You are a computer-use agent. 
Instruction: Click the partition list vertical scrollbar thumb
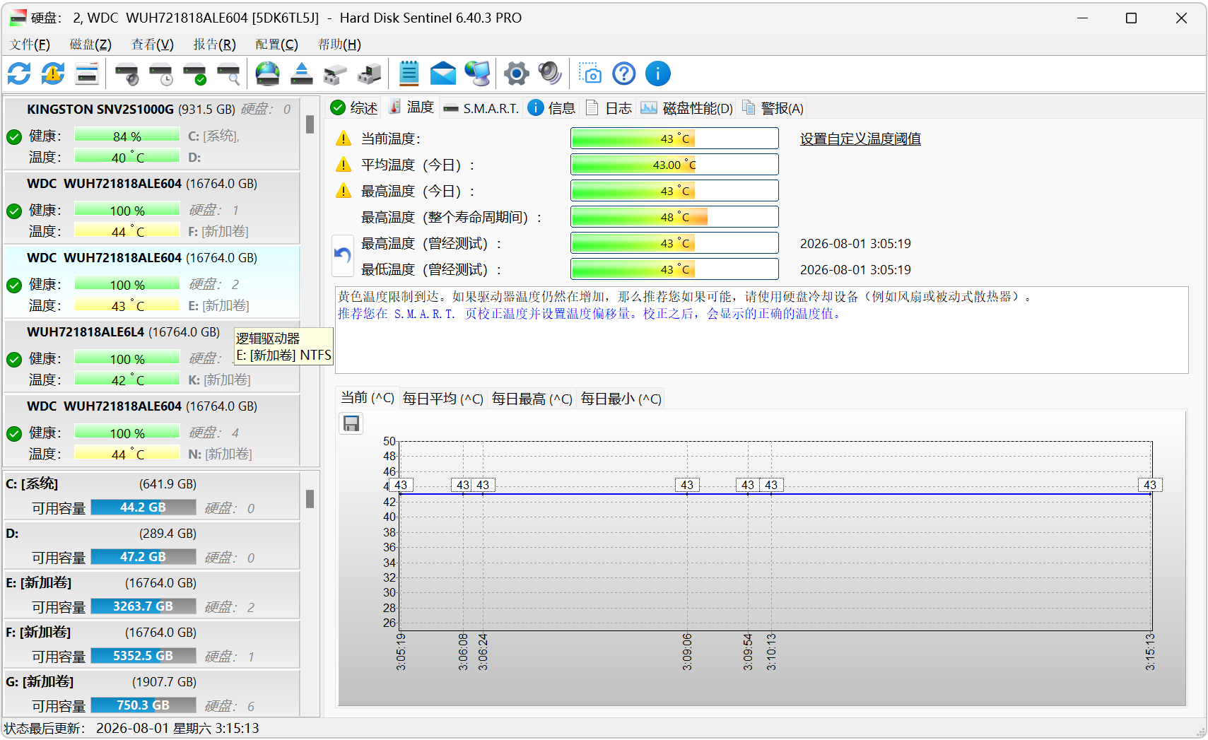click(310, 499)
